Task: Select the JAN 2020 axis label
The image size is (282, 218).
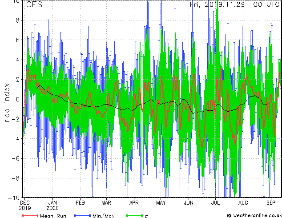Action: coord(52,206)
